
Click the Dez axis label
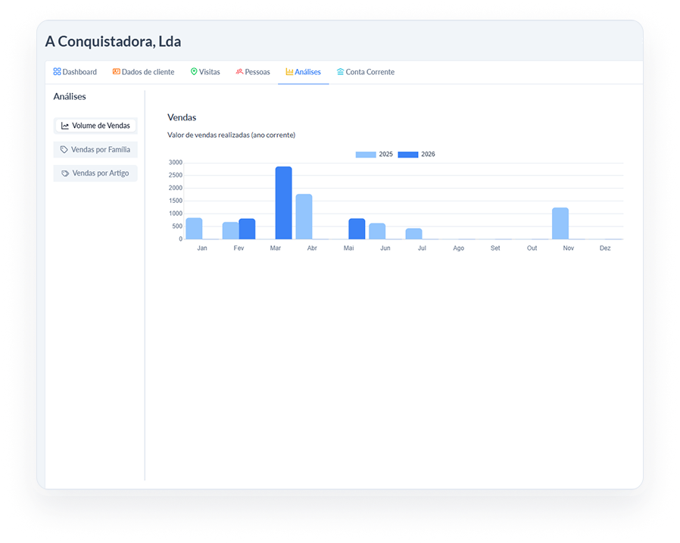point(605,248)
